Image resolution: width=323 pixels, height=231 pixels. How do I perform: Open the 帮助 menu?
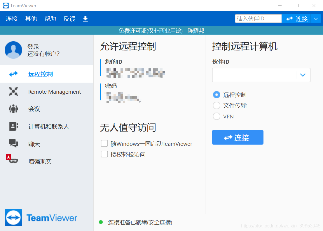pyautogui.click(x=50, y=19)
